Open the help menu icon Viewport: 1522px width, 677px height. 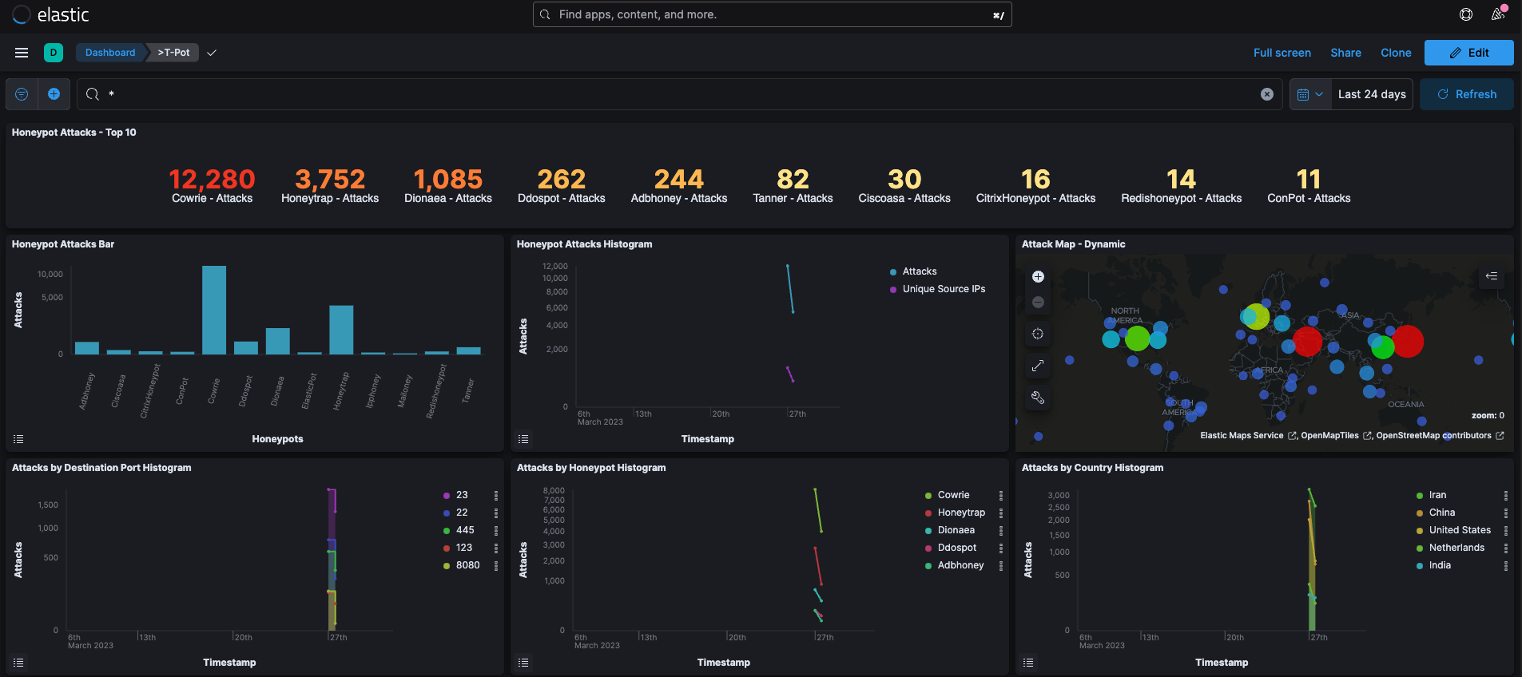point(1466,14)
